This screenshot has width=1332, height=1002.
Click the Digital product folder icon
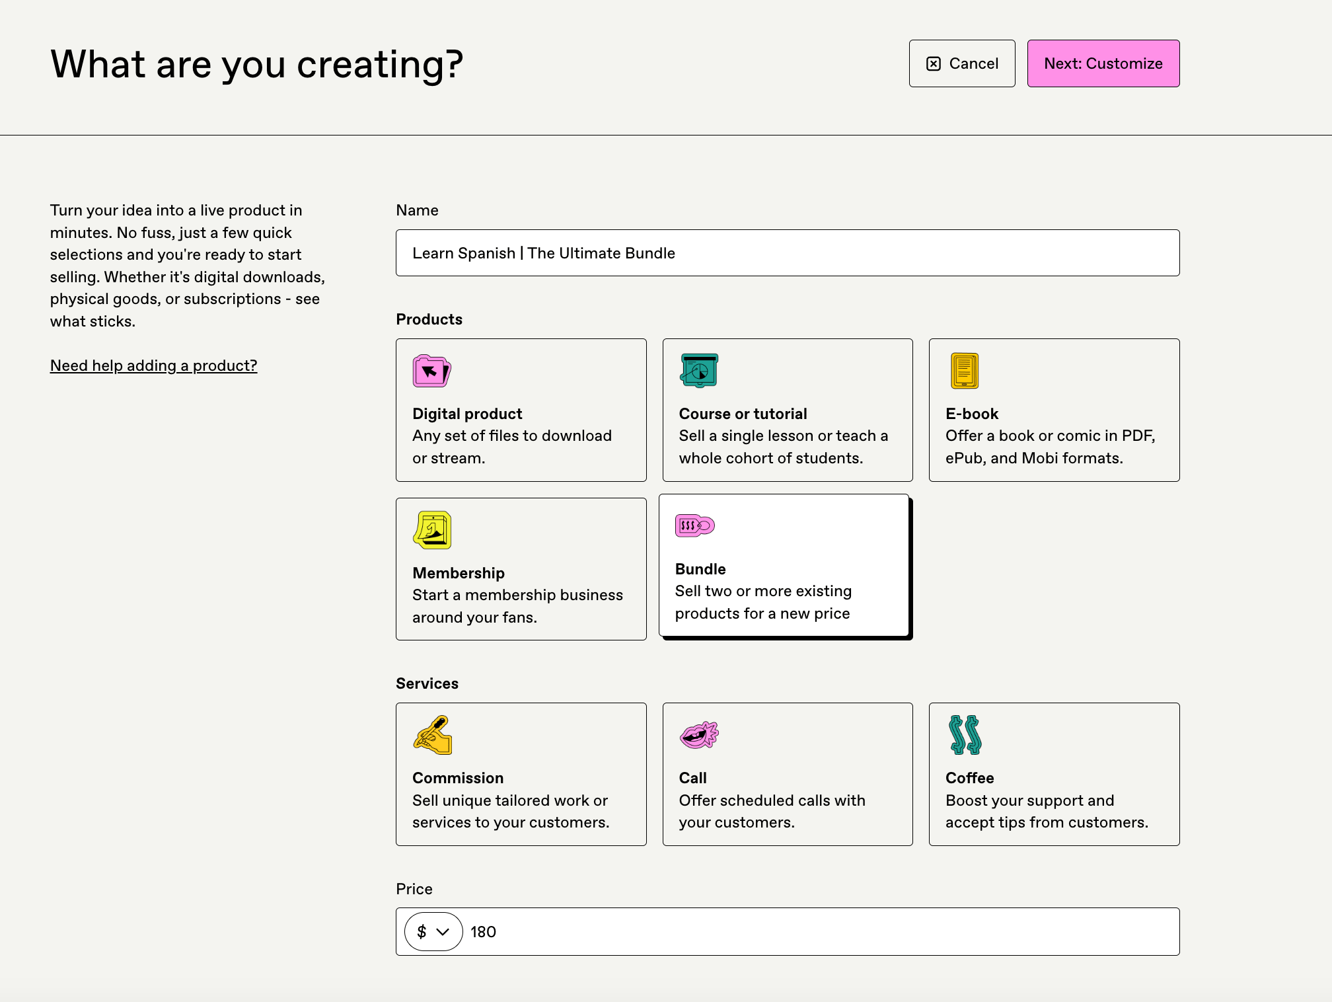point(431,371)
